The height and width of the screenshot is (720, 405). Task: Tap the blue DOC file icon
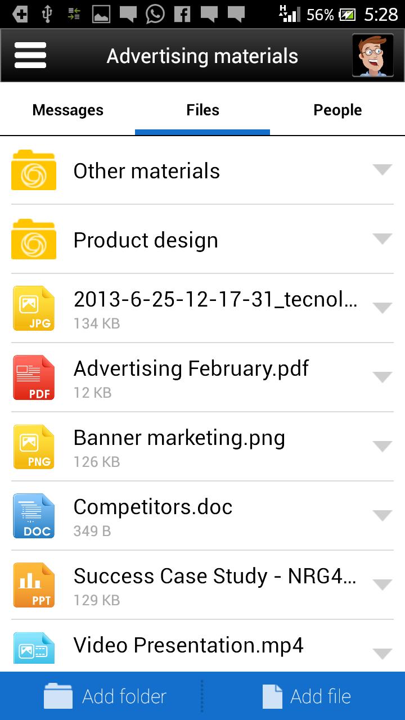[34, 516]
